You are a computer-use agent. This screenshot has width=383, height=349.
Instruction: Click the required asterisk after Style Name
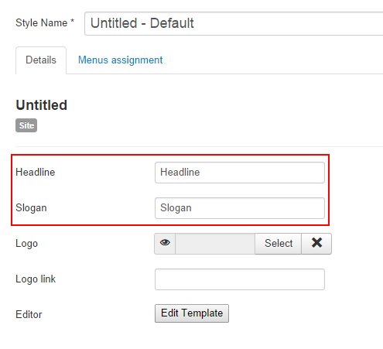[73, 21]
